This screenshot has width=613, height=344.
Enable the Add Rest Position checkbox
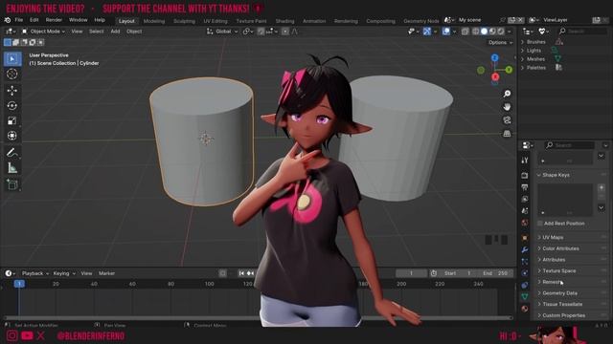pos(540,224)
